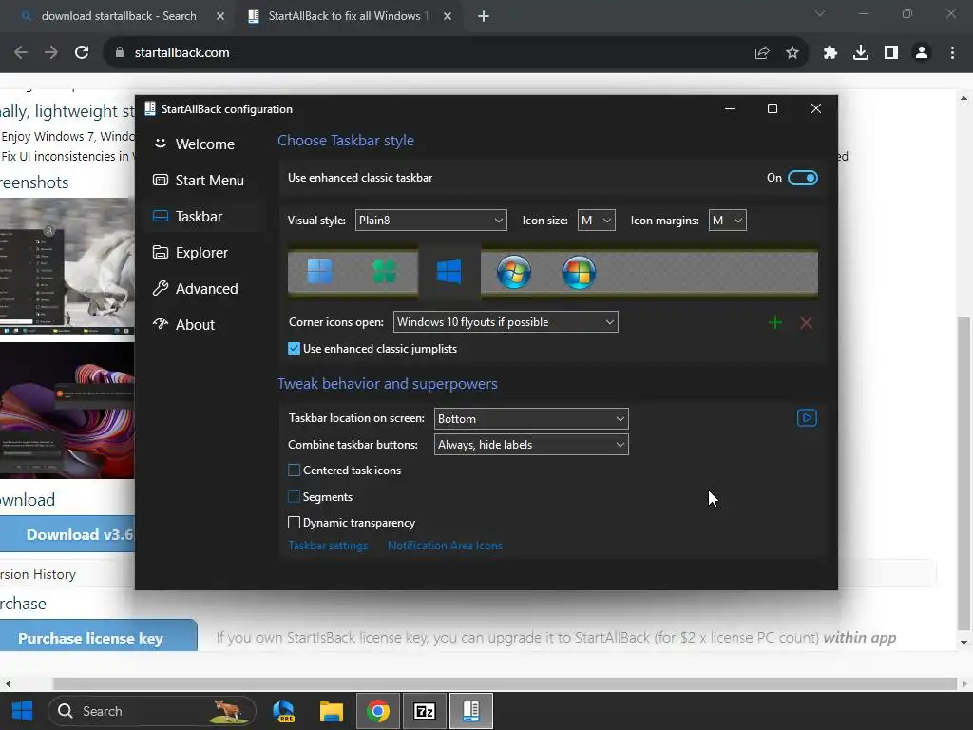Go back in browser history
973x730 pixels.
[x=21, y=53]
